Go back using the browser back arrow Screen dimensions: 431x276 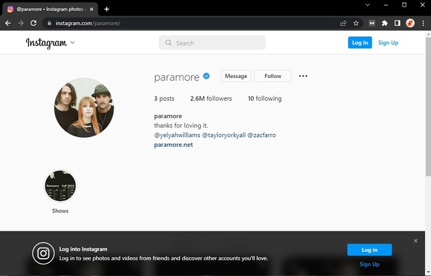pos(8,23)
